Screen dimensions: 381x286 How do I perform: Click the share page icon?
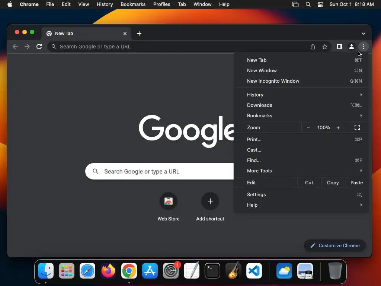coord(313,47)
